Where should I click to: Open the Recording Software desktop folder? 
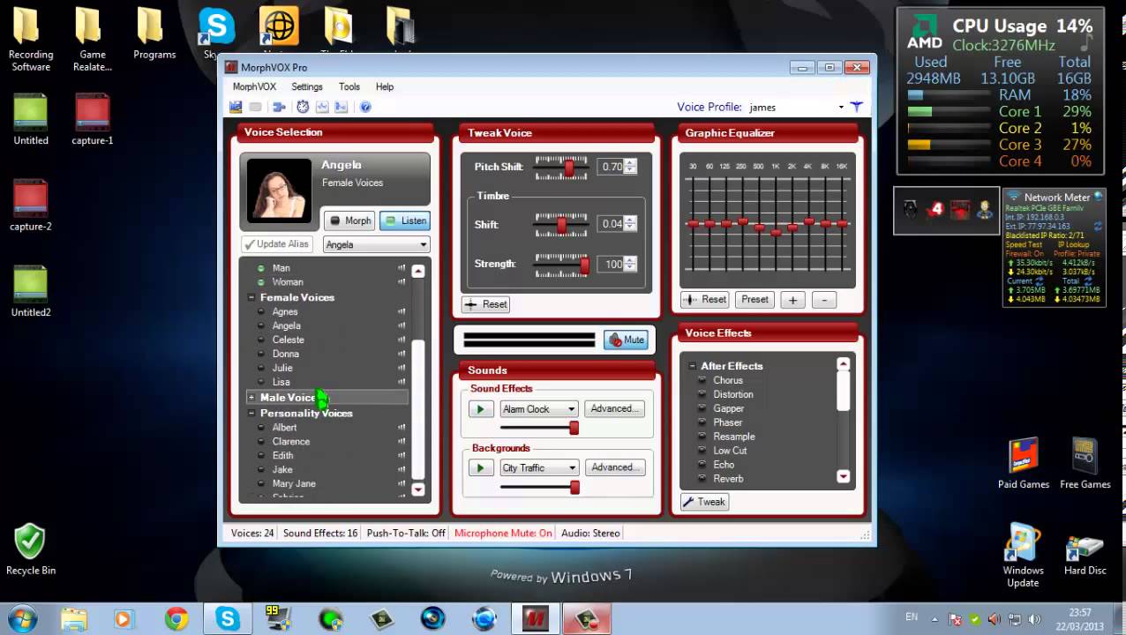pyautogui.click(x=31, y=40)
